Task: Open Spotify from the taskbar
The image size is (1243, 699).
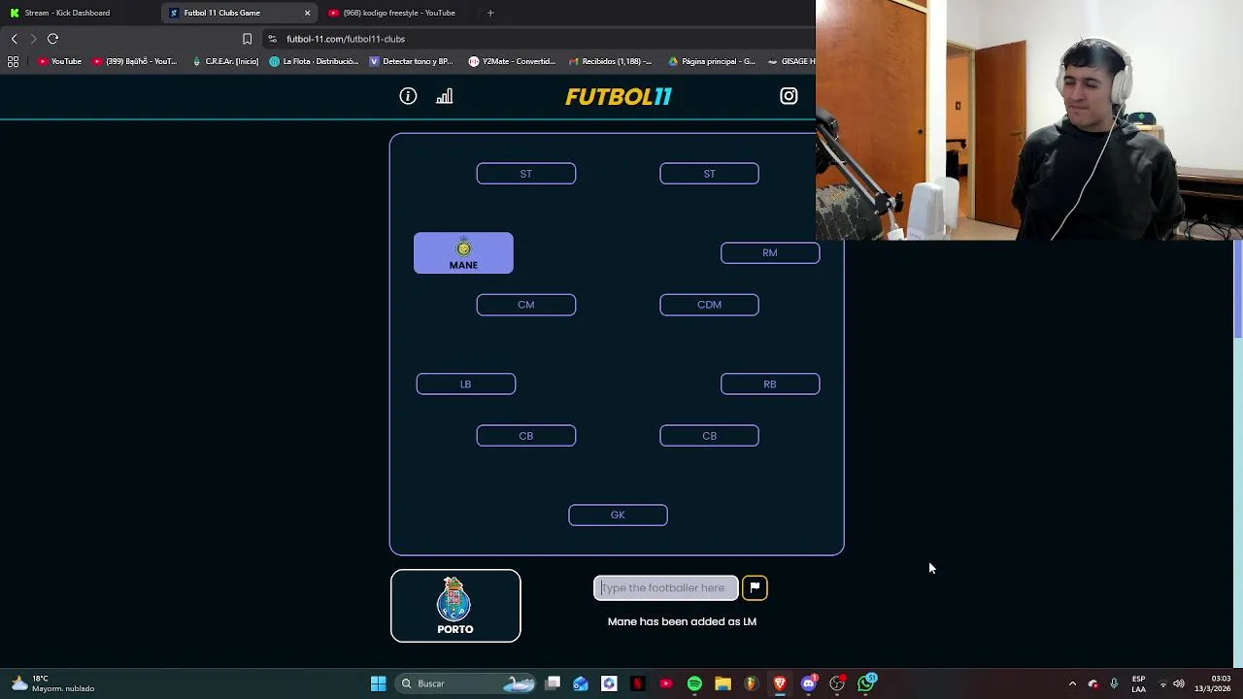Action: tap(694, 683)
